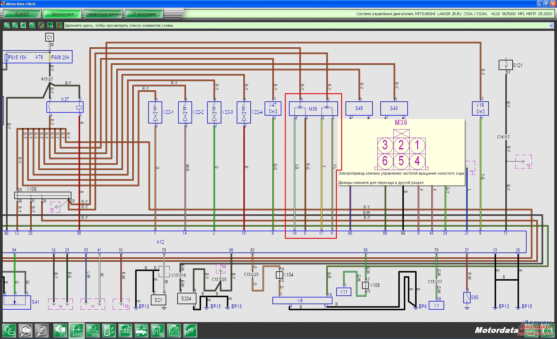Viewport: 557px width, 339px height.
Task: Expand the scheme elements list dropdown arrow
Action: 551,26
